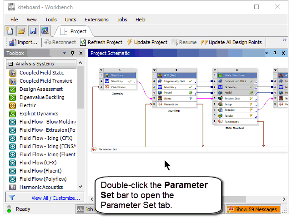Expand the toolbar overflow chevron
The image size is (292, 218).
coord(285,40)
